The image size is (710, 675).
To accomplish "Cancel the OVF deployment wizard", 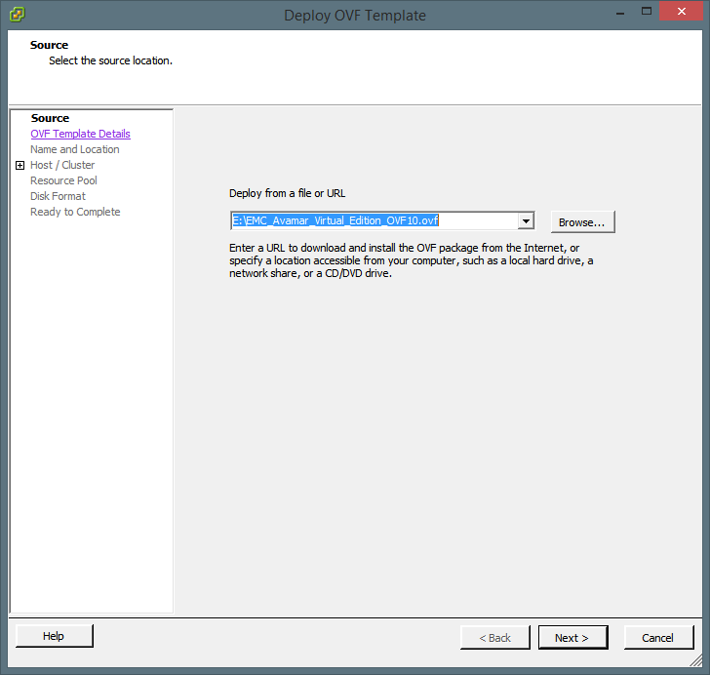I will click(x=657, y=638).
